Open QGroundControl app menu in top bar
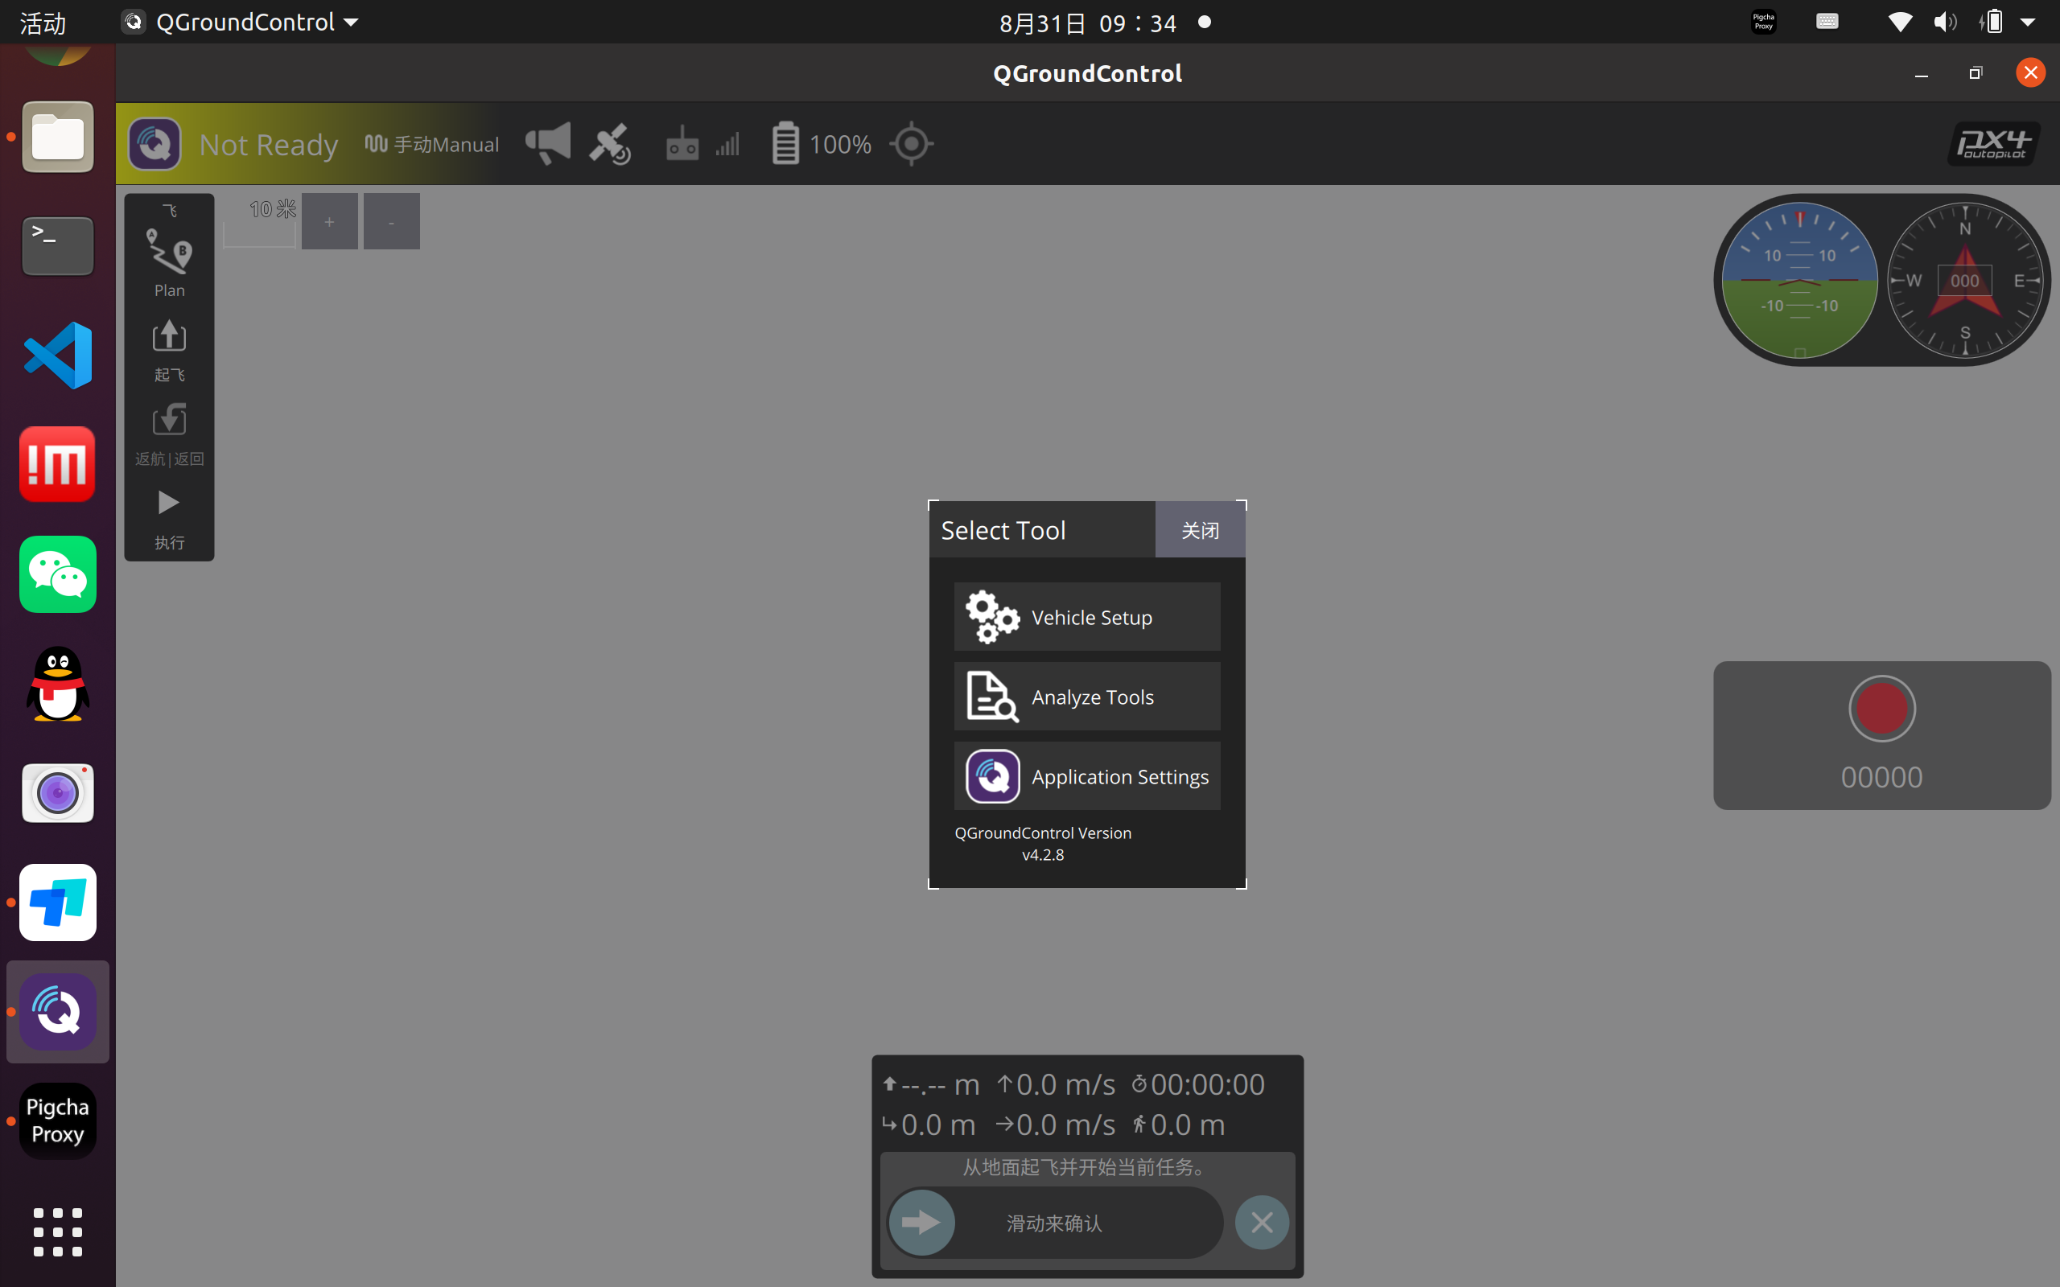This screenshot has width=2060, height=1287. pyautogui.click(x=242, y=23)
